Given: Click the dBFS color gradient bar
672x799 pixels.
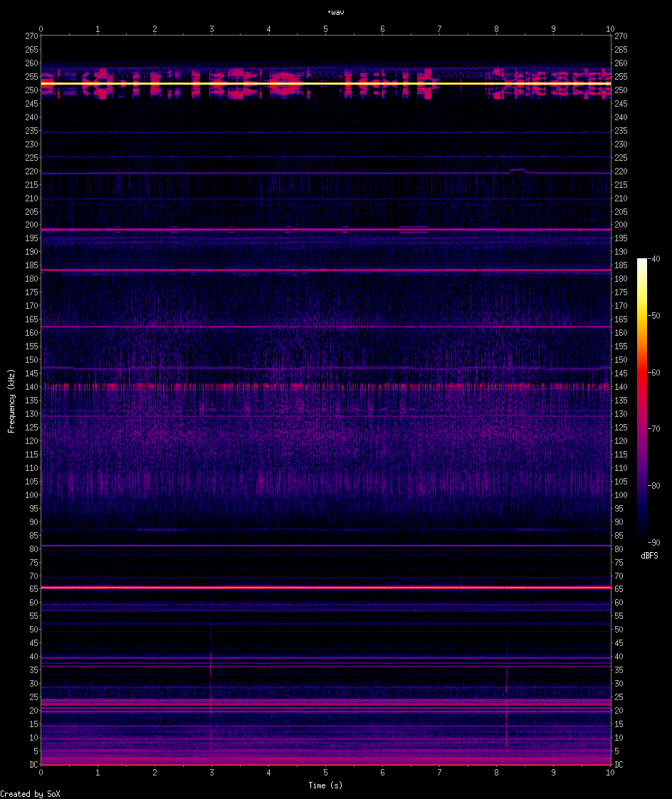Looking at the screenshot, I should click(x=642, y=401).
